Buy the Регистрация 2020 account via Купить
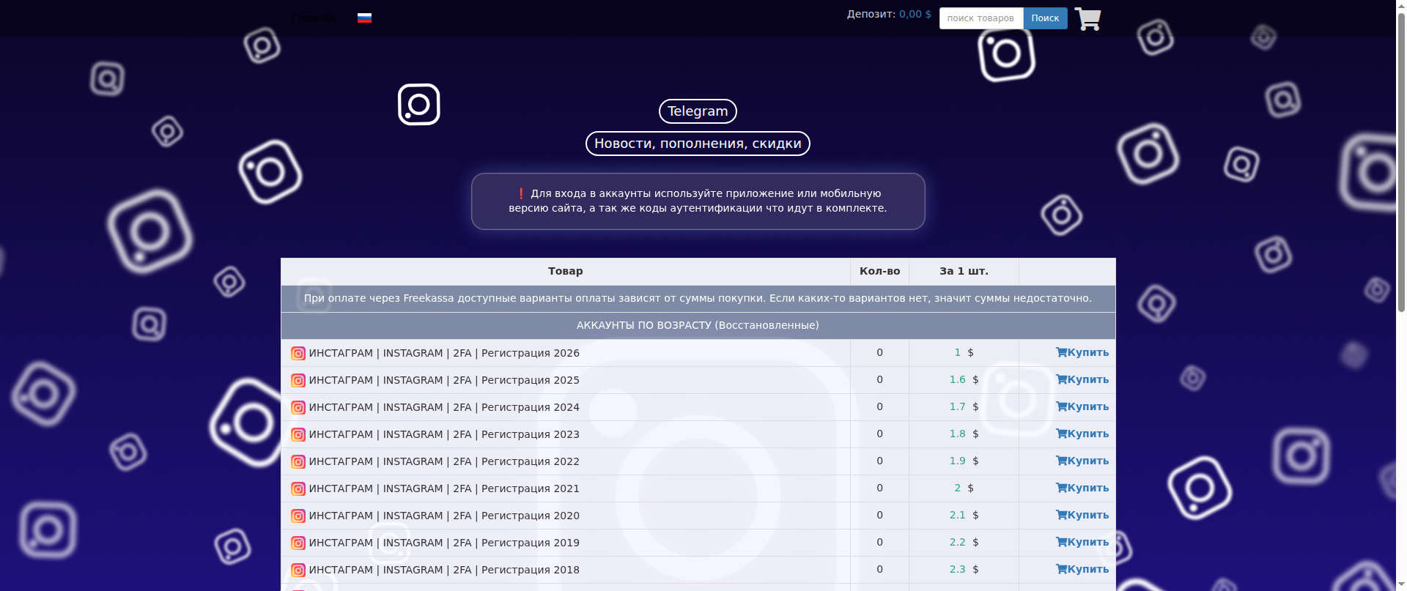 1082,515
